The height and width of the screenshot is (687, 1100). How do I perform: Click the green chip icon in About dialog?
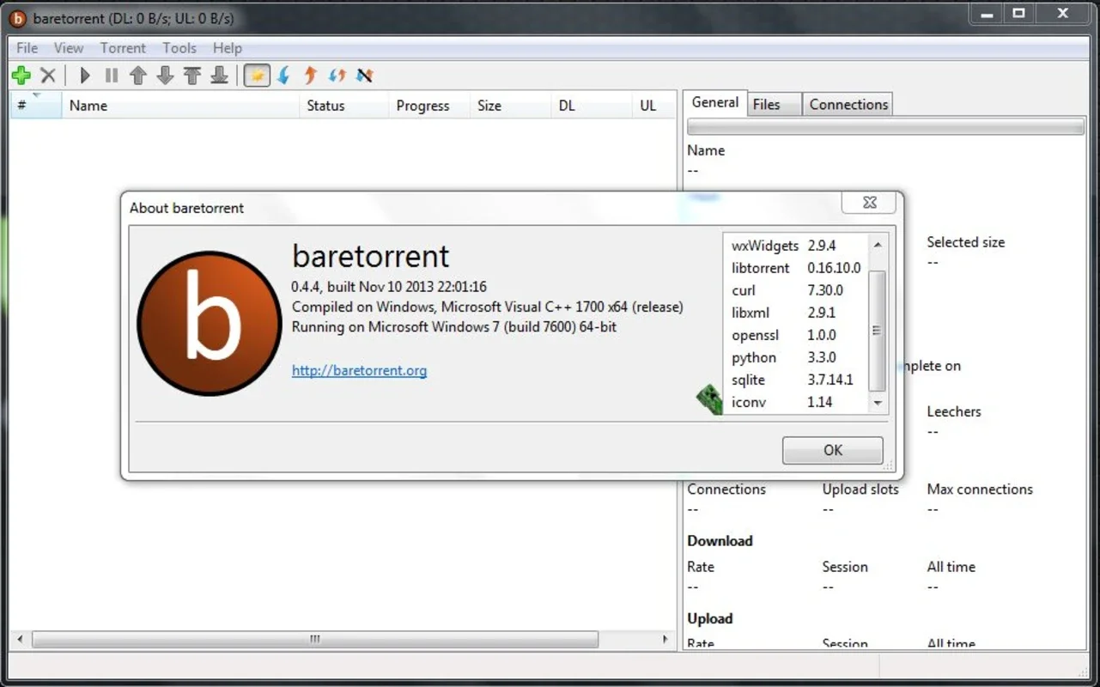click(709, 398)
